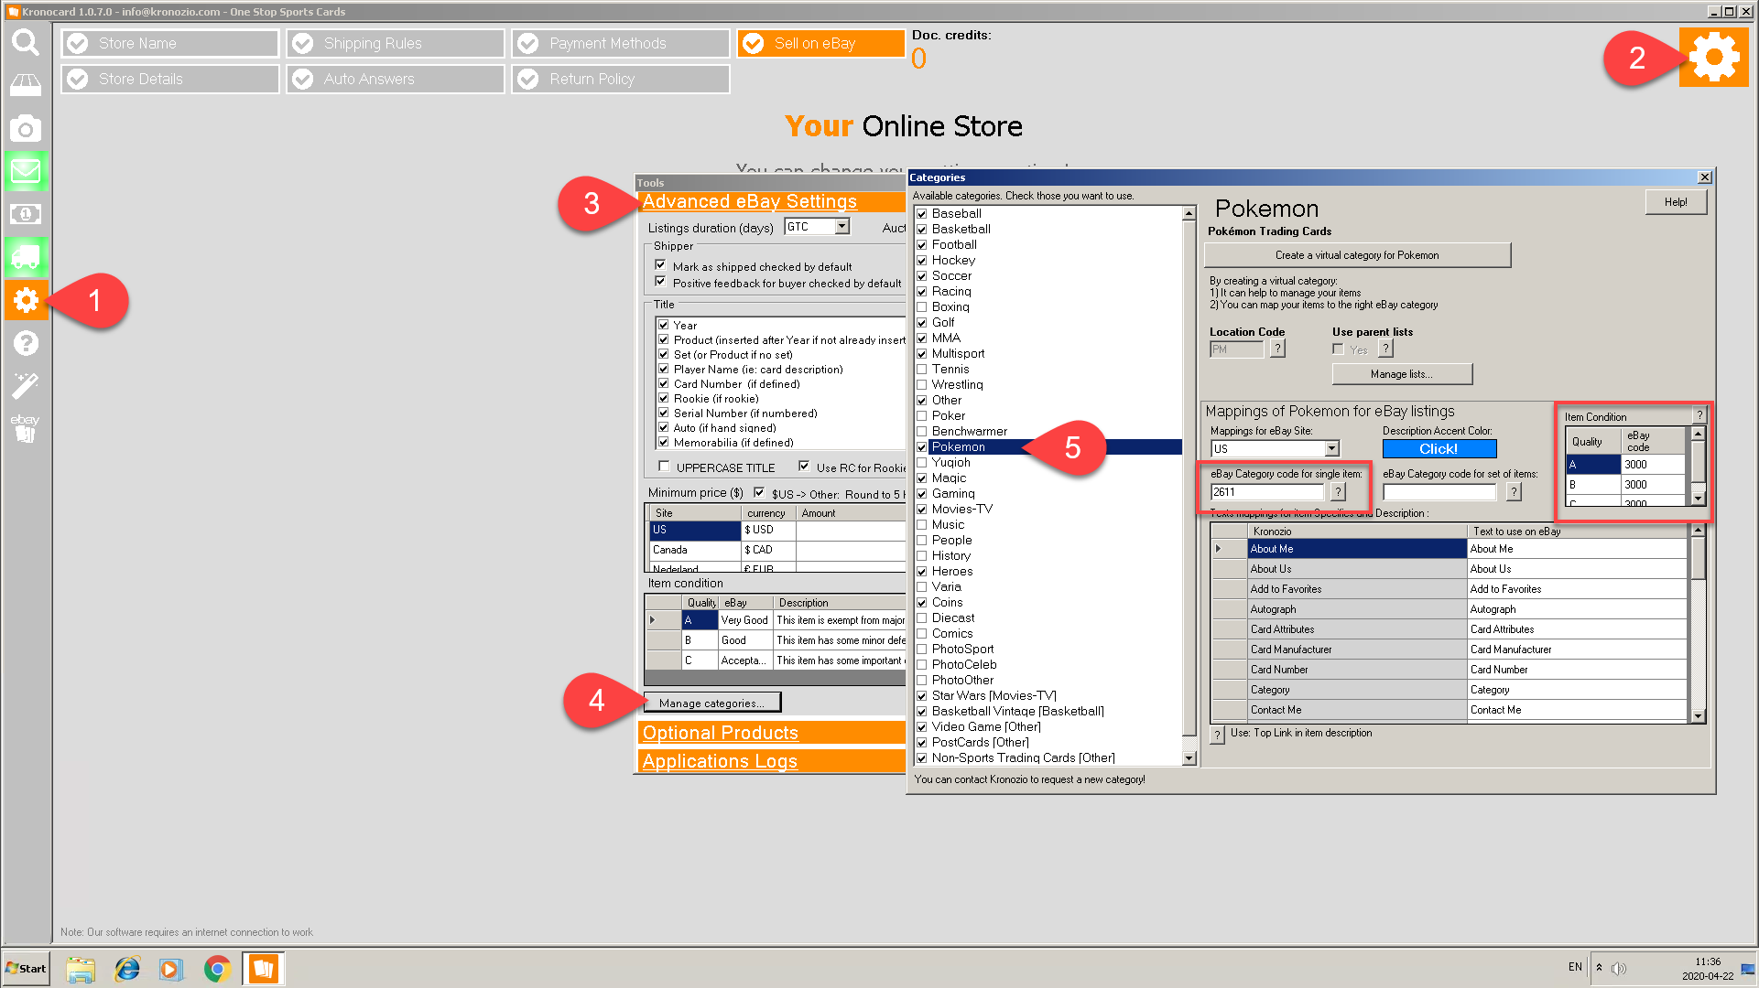Image resolution: width=1759 pixels, height=988 pixels.
Task: Check the Yugioh category
Action: 922,463
